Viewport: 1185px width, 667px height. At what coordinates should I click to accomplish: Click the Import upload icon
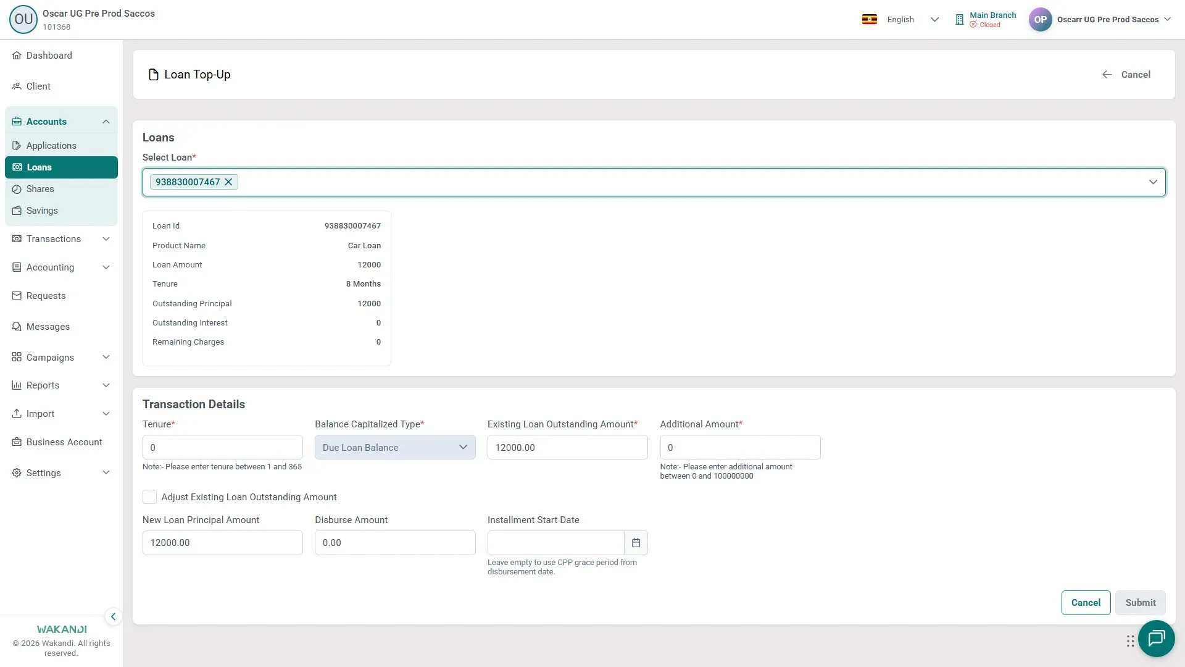[x=17, y=414]
